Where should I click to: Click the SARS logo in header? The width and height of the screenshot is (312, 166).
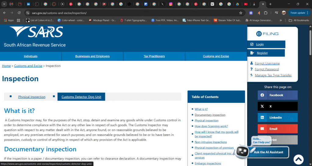tap(36, 32)
